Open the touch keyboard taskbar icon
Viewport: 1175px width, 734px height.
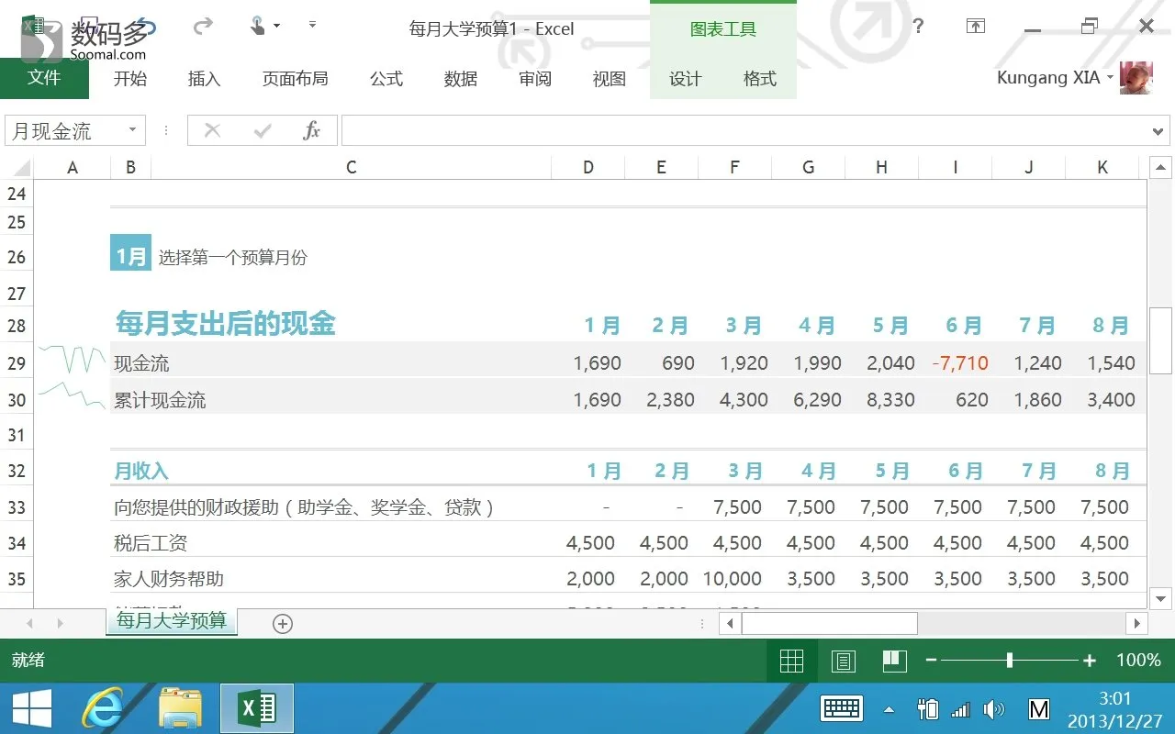point(841,708)
